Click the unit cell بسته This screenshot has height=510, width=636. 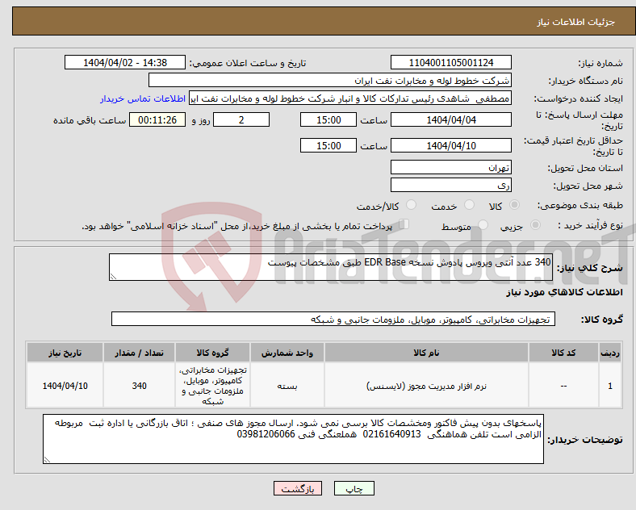287,386
